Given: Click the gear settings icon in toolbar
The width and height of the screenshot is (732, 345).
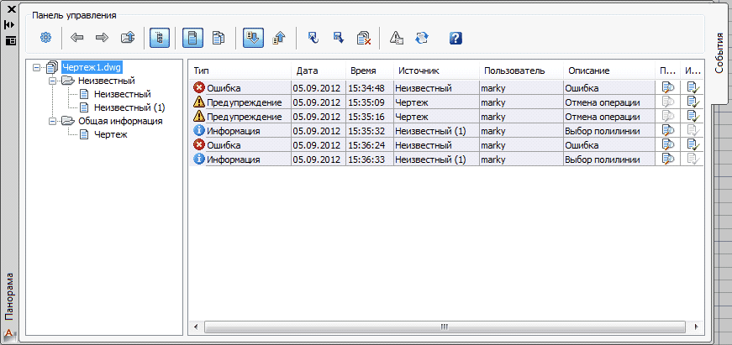Looking at the screenshot, I should tap(46, 38).
